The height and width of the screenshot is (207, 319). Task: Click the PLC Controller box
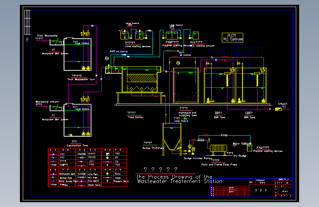[232, 38]
